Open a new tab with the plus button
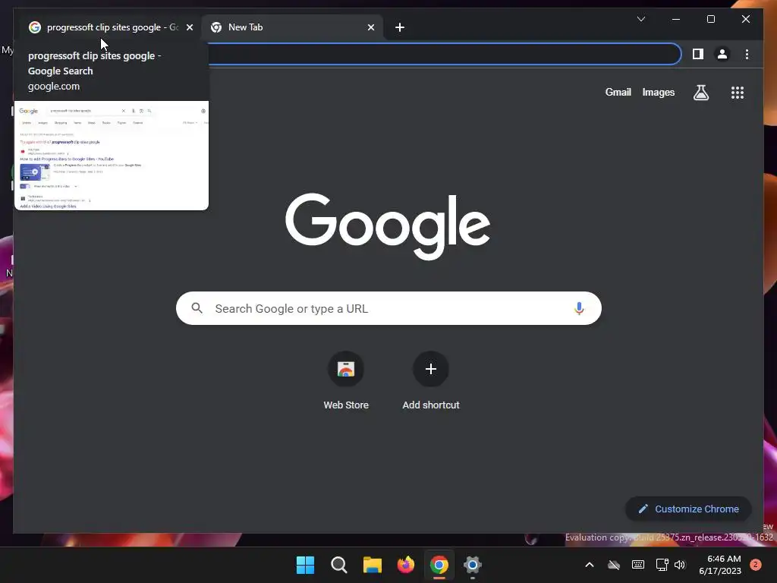This screenshot has height=583, width=777. [x=400, y=28]
